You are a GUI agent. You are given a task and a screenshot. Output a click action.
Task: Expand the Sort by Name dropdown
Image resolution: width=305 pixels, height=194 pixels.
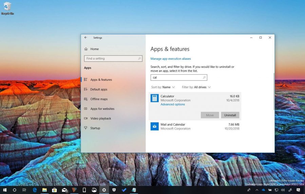(163, 87)
